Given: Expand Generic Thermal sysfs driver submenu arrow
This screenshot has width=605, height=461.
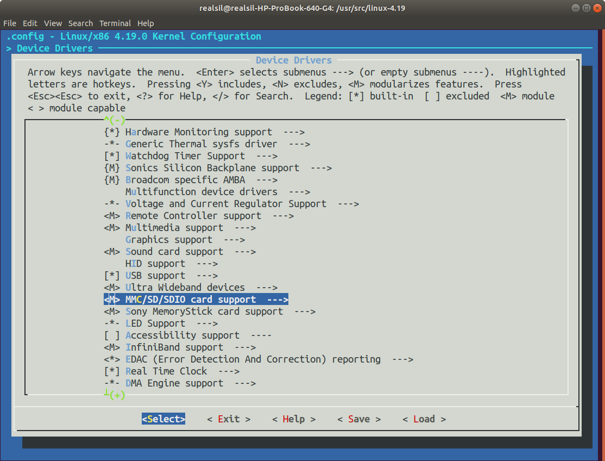Looking at the screenshot, I should tap(299, 144).
